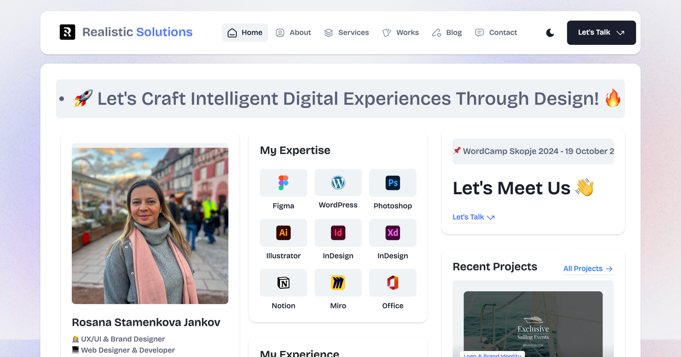Go to the About page
681x357 pixels.
[293, 33]
